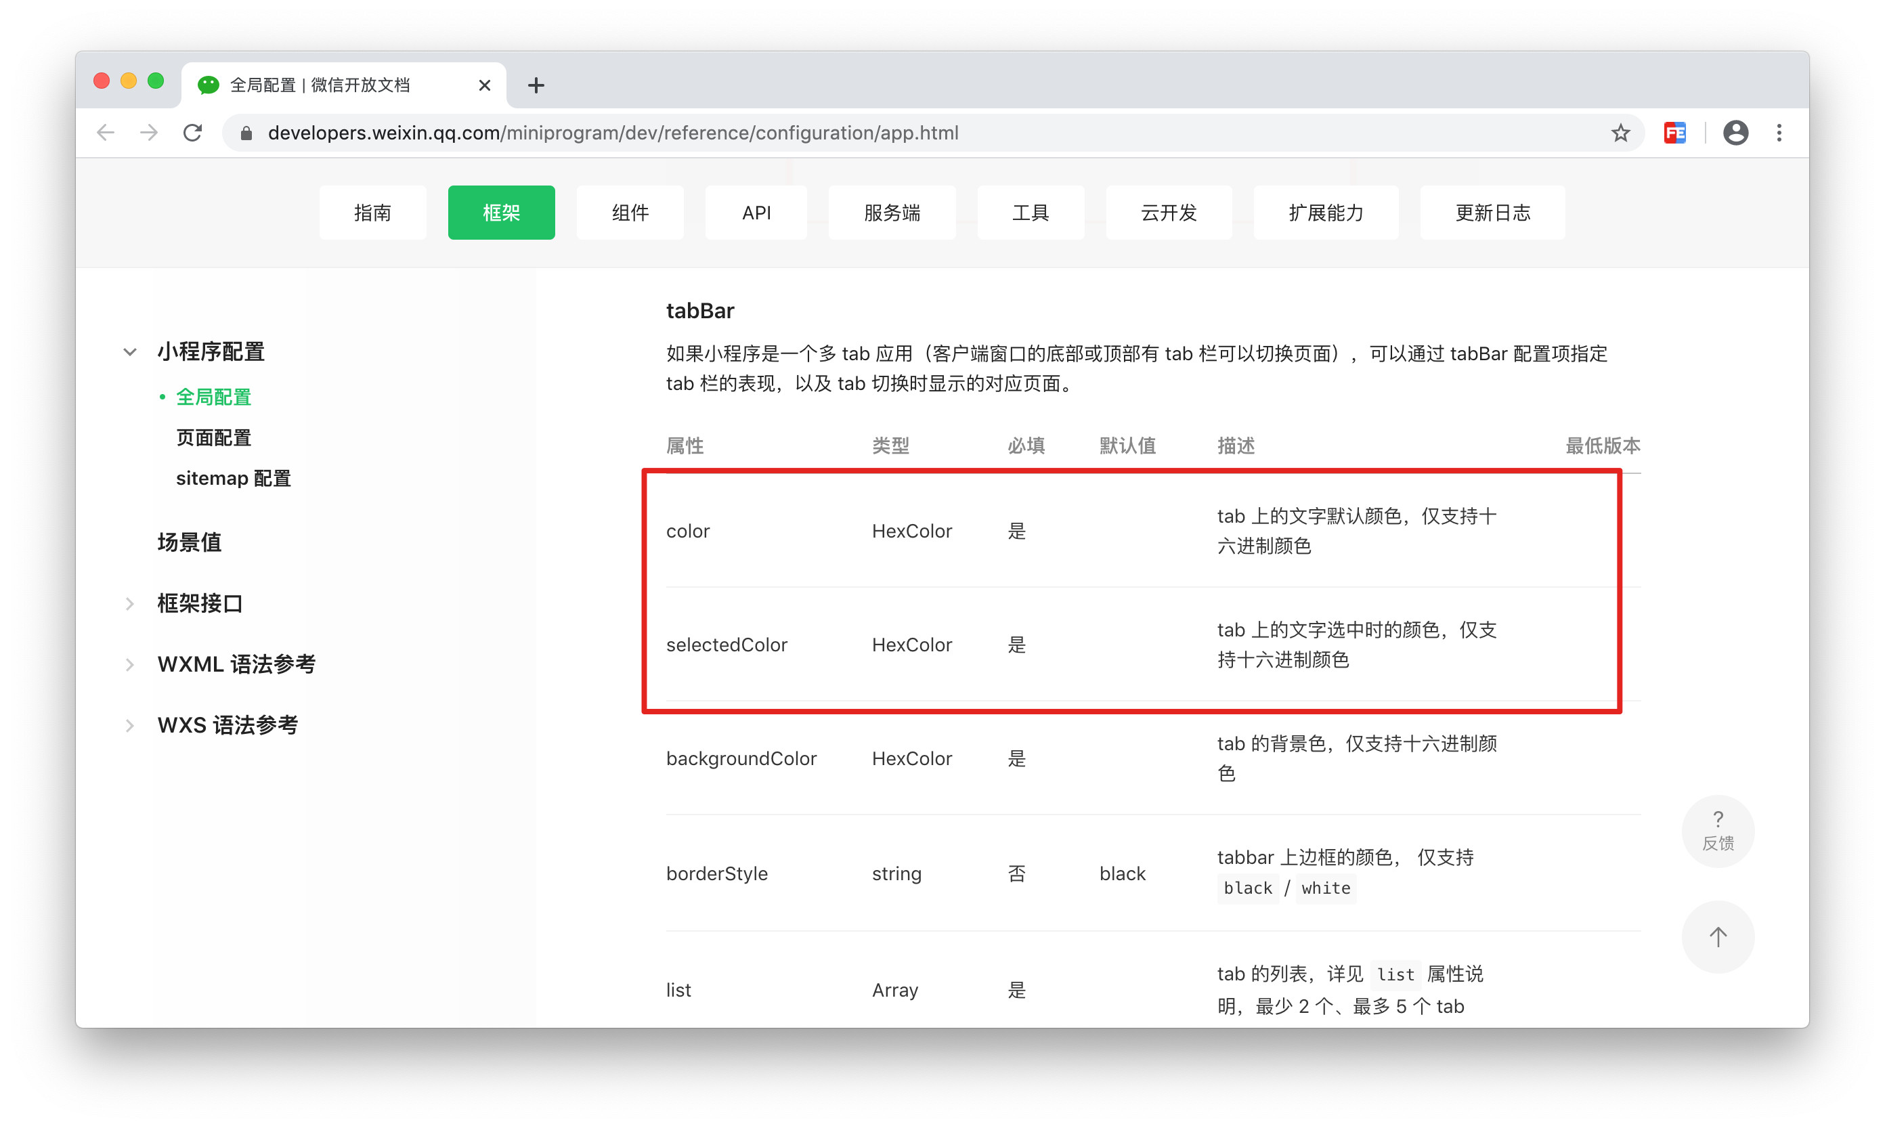Viewport: 1885px width, 1128px height.
Task: Open Chrome three-dot menu
Action: coord(1779,133)
